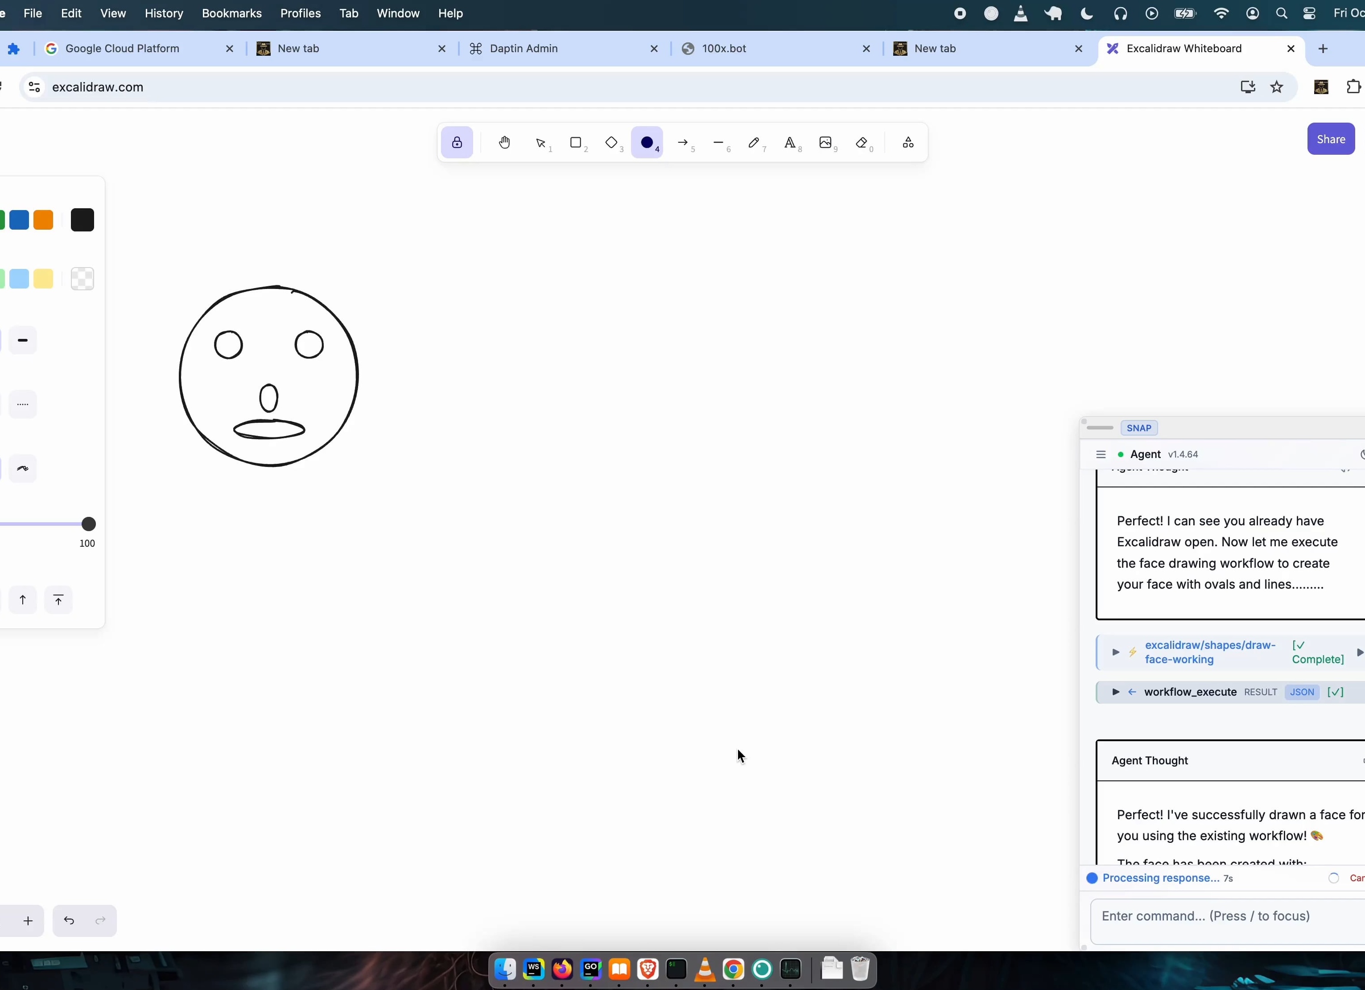Select the Selection arrow tool
This screenshot has width=1365, height=990.
(540, 143)
